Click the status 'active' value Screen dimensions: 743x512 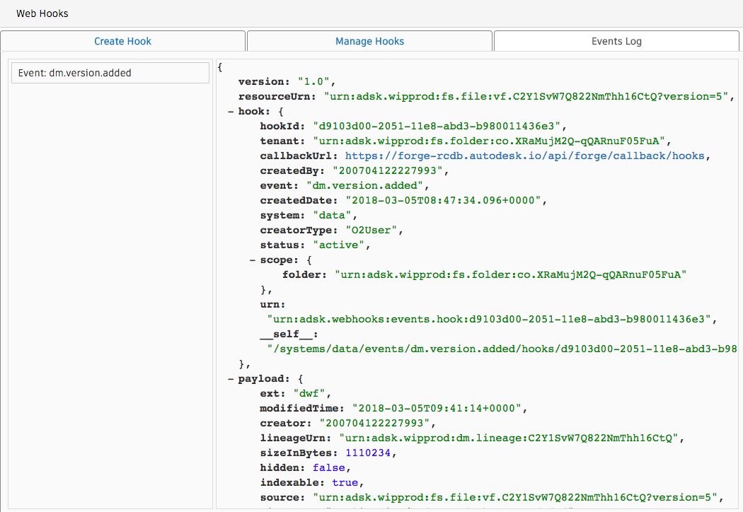338,245
